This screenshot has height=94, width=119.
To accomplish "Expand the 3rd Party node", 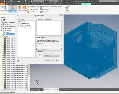I will point(1,24).
